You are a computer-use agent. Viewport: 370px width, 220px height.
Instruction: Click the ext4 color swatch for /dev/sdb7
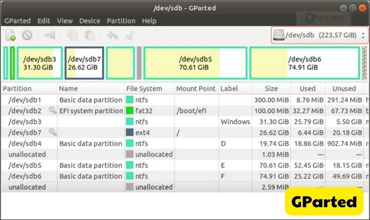pyautogui.click(x=129, y=132)
